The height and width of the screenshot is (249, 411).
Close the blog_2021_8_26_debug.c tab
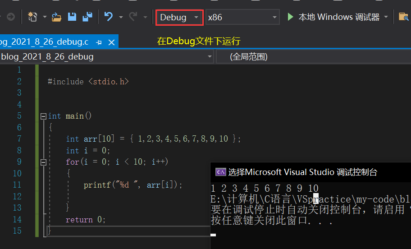[x=111, y=42]
